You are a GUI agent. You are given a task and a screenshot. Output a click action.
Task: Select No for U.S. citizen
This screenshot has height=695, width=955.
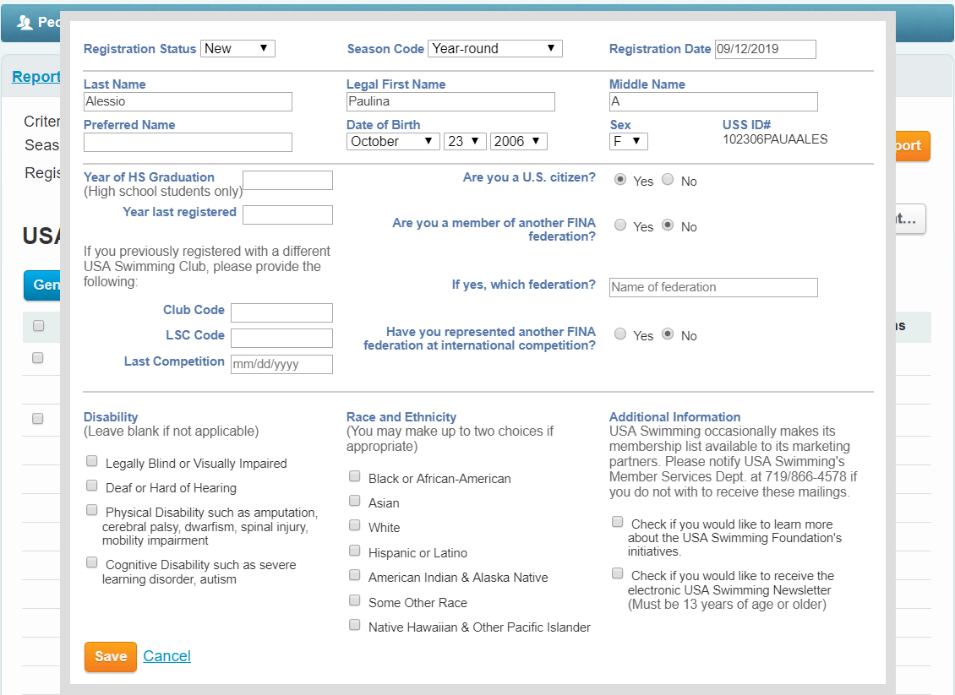[x=668, y=180]
